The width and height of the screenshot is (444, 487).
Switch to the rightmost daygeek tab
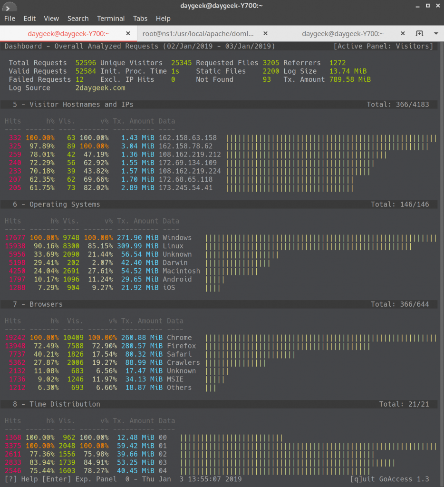click(x=342, y=34)
